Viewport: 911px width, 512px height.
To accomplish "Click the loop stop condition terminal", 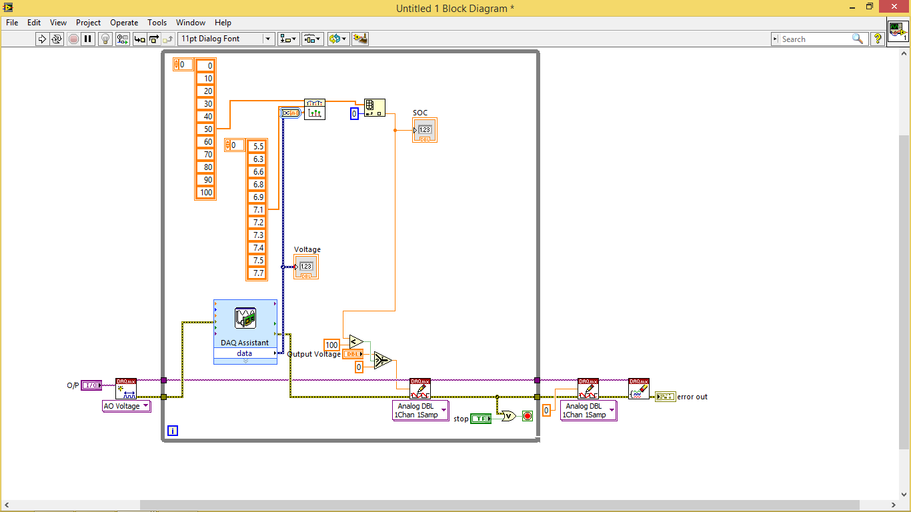I will pyautogui.click(x=528, y=417).
